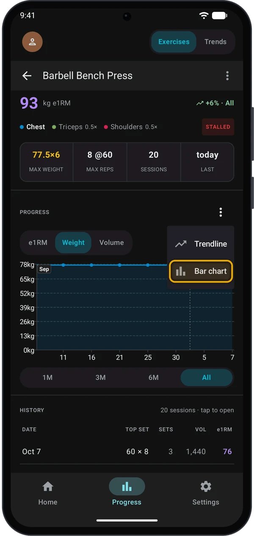Image resolution: width=254 pixels, height=536 pixels.
Task: Select the chart data point above 11
Action: tap(63, 265)
